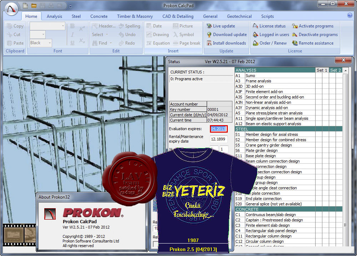Viewport: 357px width, 256px height.
Task: Click the Print icon in quick toolbar
Action: (x=51, y=6)
